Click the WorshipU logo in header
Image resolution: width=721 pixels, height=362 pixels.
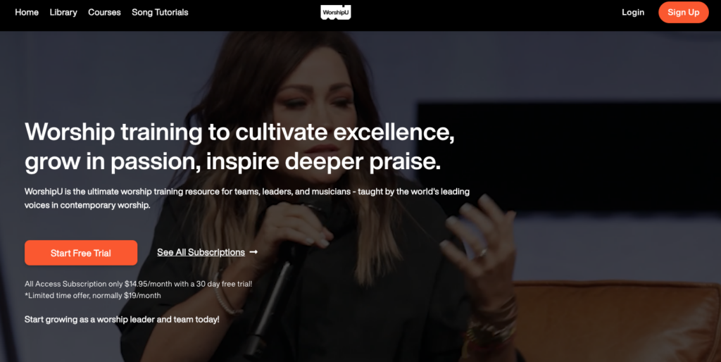tap(336, 13)
